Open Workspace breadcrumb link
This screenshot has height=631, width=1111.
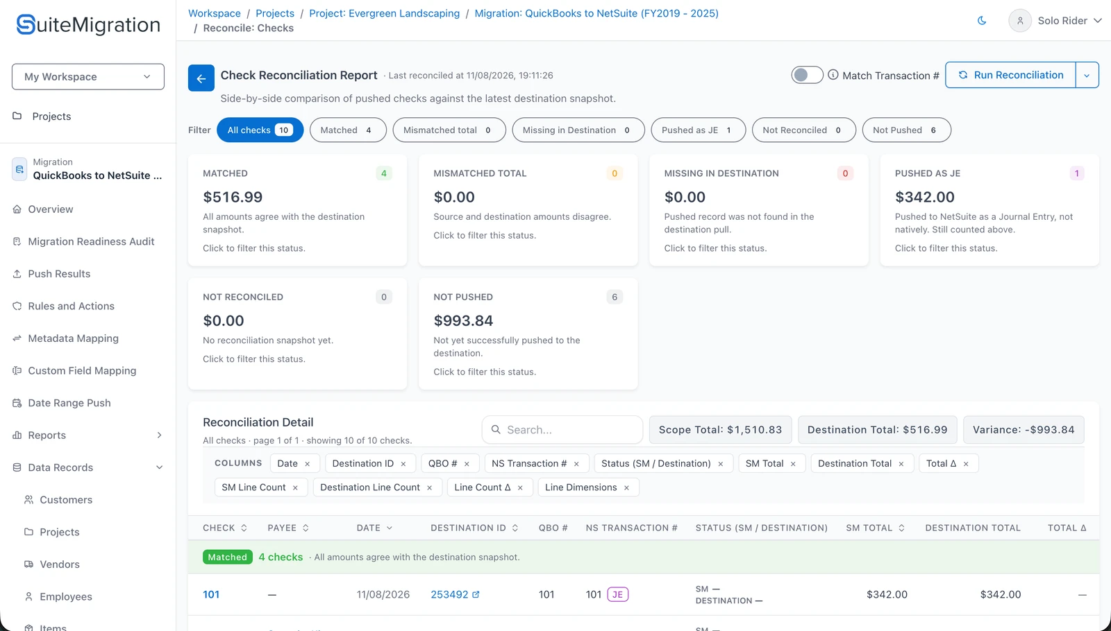point(215,13)
